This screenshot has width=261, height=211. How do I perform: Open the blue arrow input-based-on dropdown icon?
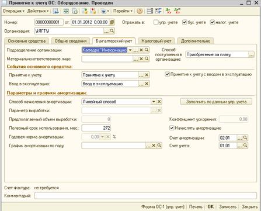(105, 11)
